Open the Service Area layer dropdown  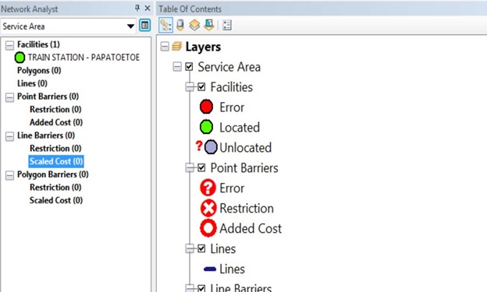pyautogui.click(x=131, y=26)
